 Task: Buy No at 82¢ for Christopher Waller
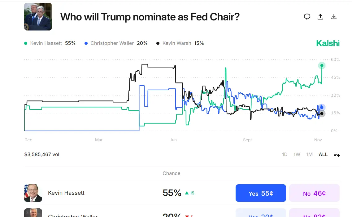click(314, 213)
